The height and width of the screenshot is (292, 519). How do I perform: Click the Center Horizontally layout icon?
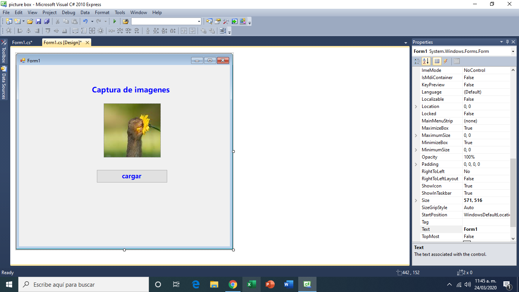pyautogui.click(x=184, y=31)
